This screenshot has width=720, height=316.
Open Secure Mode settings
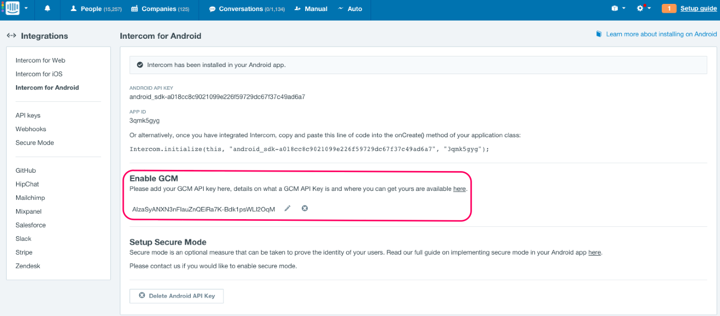point(35,143)
